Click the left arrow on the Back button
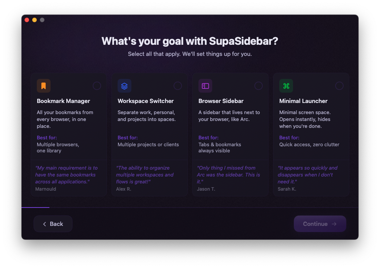The width and height of the screenshot is (380, 268). 44,224
